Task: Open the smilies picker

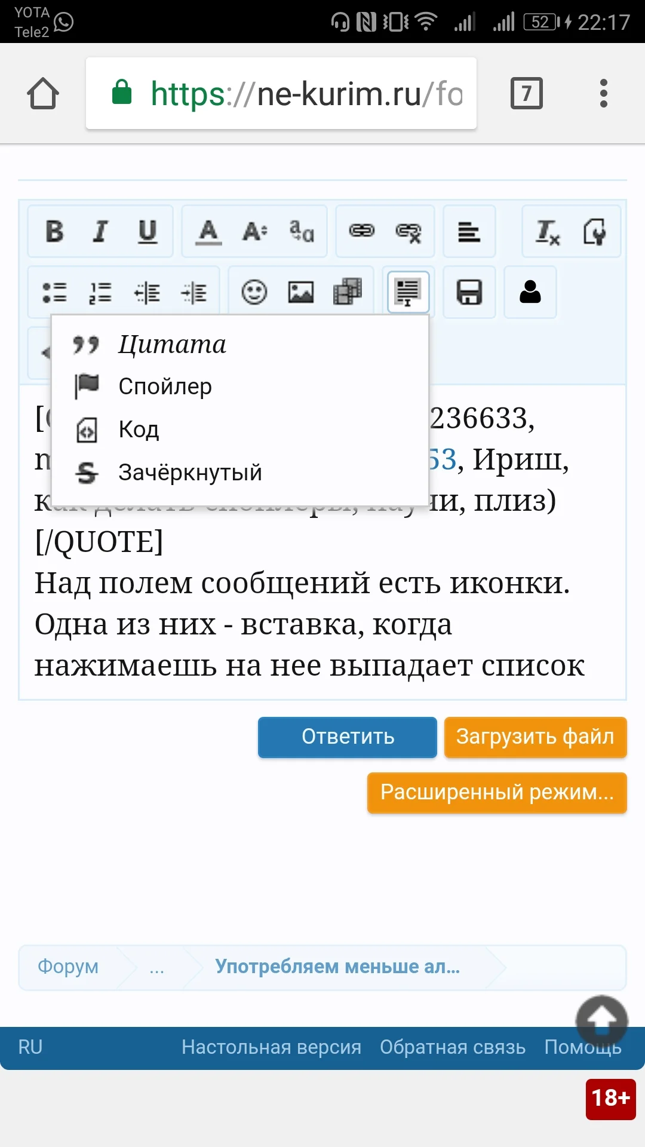Action: click(x=254, y=293)
